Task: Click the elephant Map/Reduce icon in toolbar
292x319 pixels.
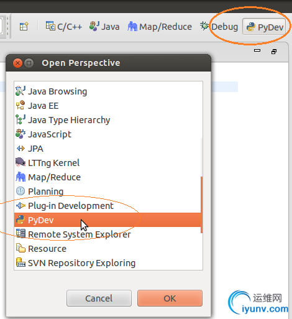Action: [132, 26]
